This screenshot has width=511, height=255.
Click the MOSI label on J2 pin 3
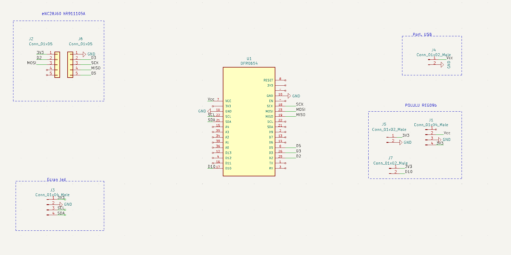[x=32, y=63]
